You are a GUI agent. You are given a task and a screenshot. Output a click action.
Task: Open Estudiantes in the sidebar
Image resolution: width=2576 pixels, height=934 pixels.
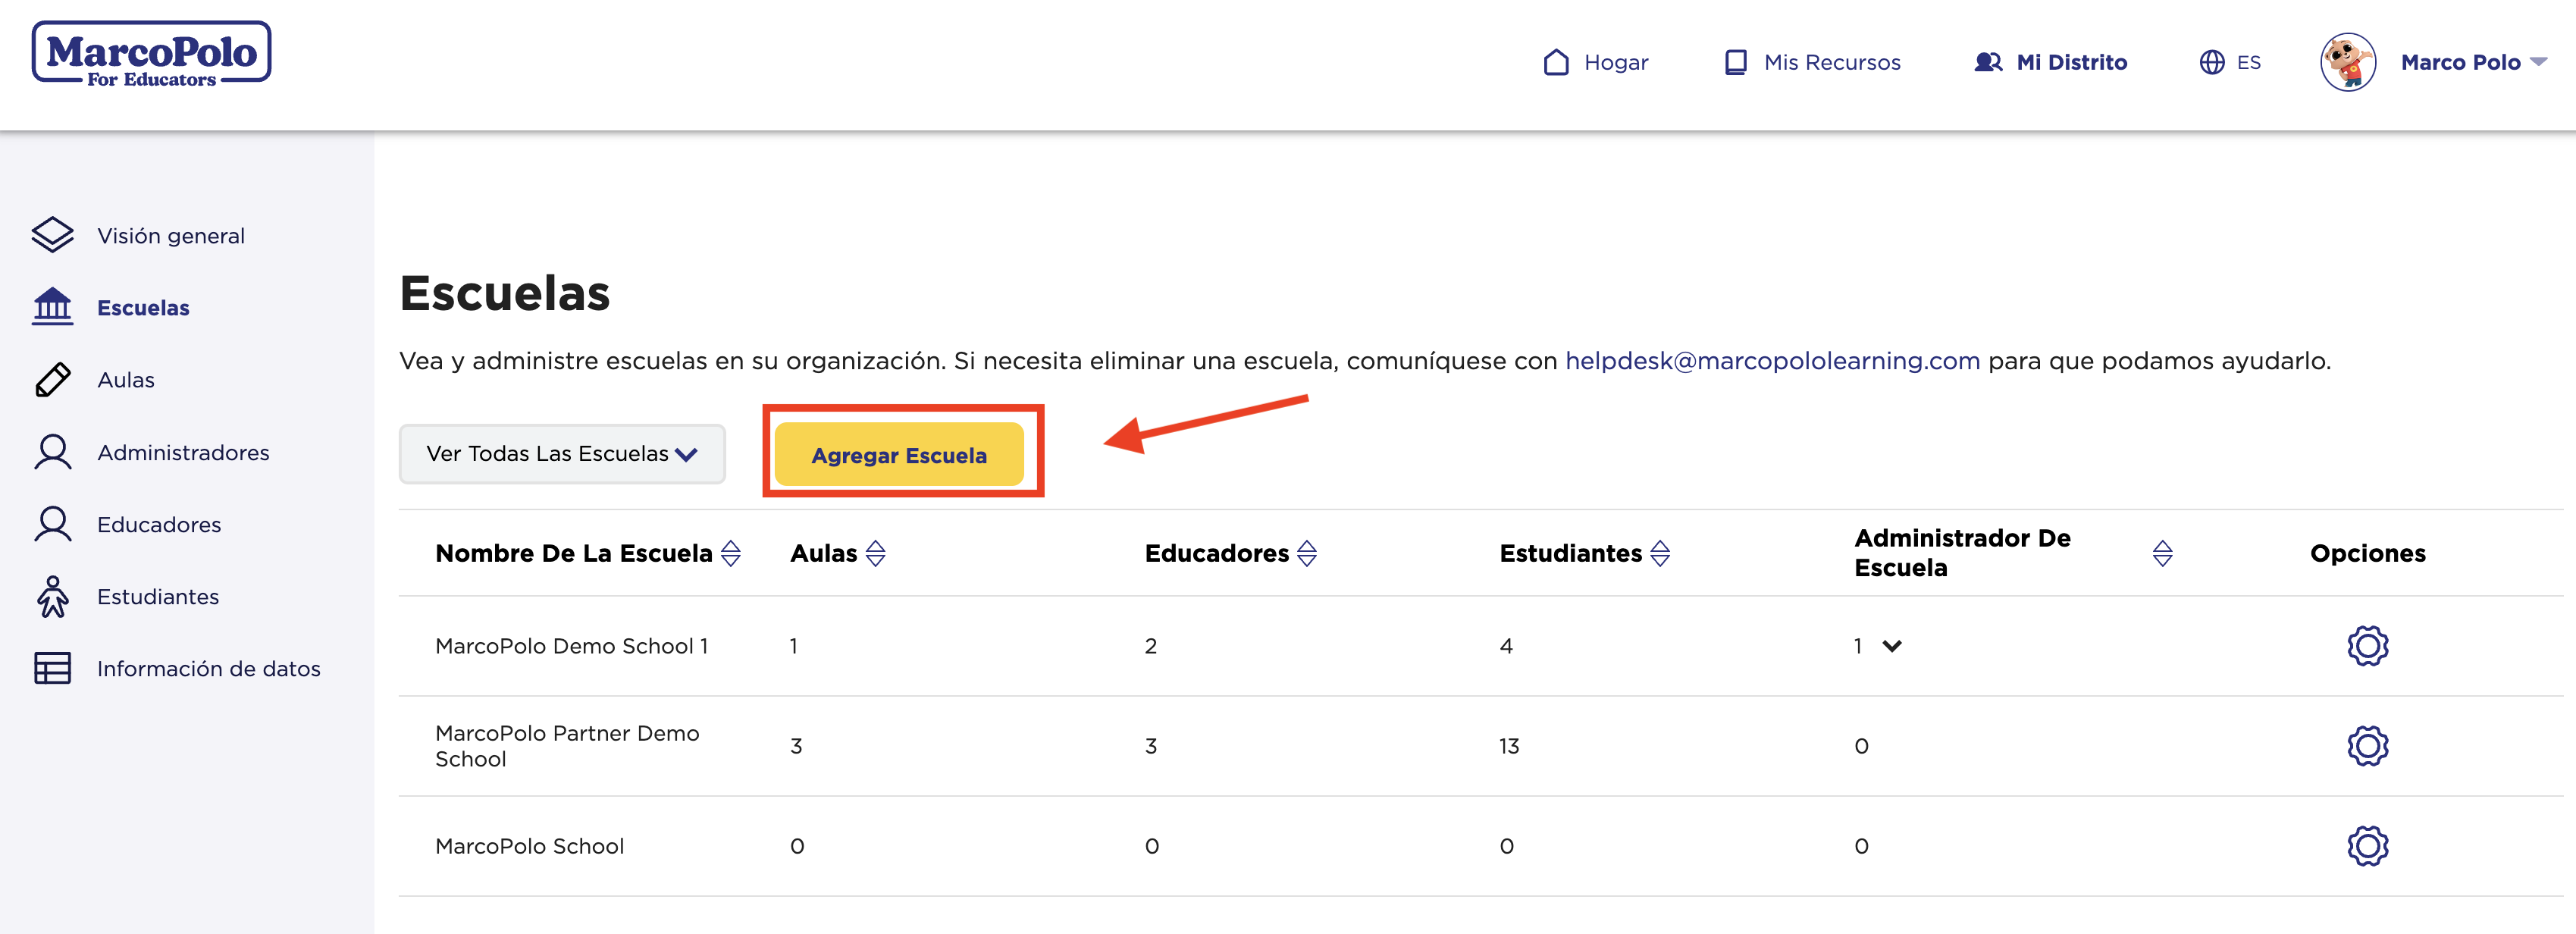[158, 596]
